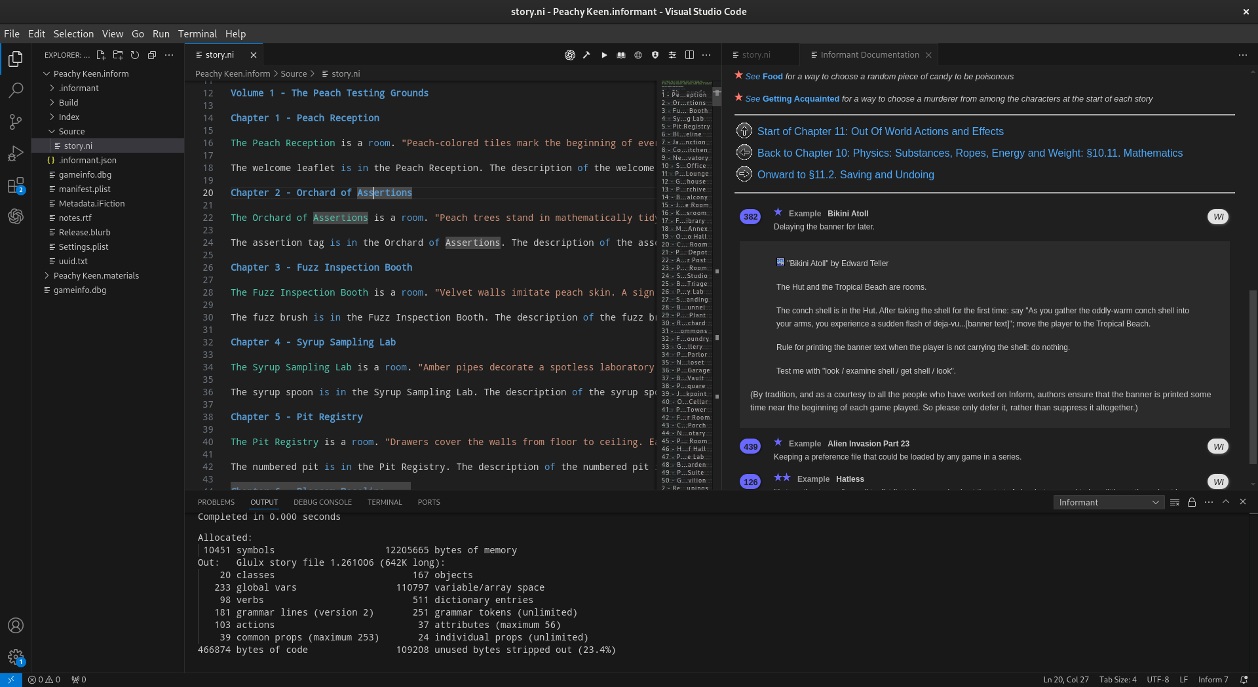The height and width of the screenshot is (687, 1258).
Task: Click the hammer compile icon in editor toolbar
Action: (586, 55)
